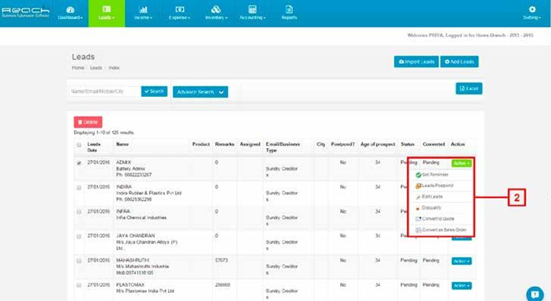Toggle the select-all checkbox in table header
The image size is (551, 301).
(x=79, y=145)
